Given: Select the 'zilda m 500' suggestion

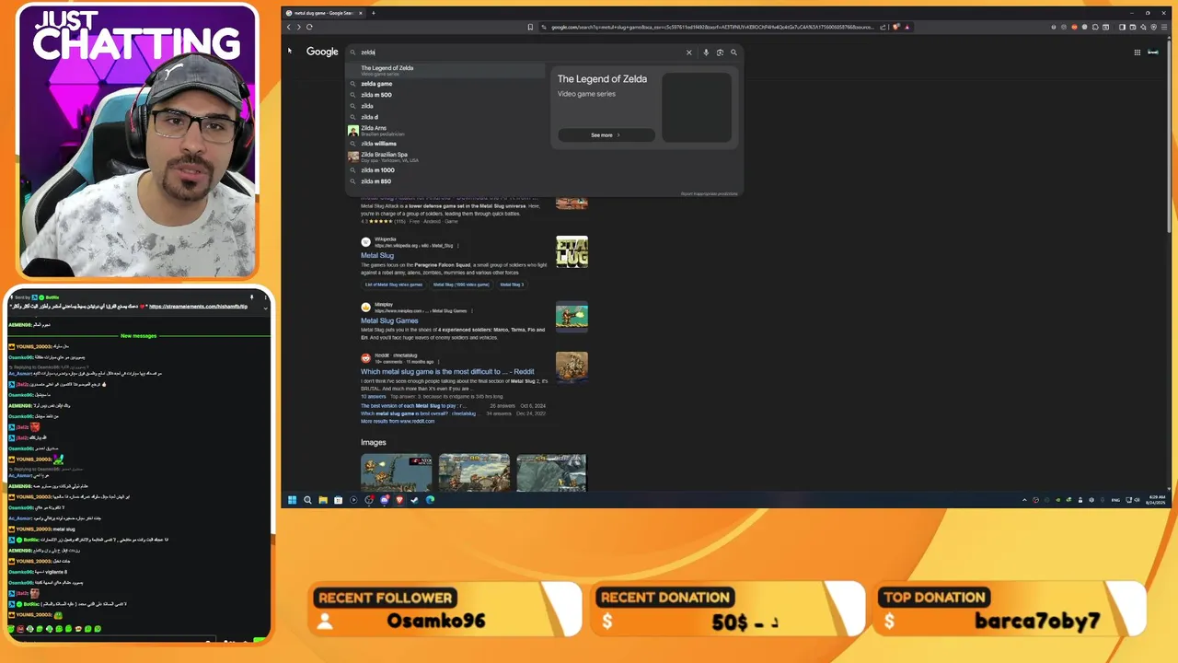Looking at the screenshot, I should click(445, 95).
